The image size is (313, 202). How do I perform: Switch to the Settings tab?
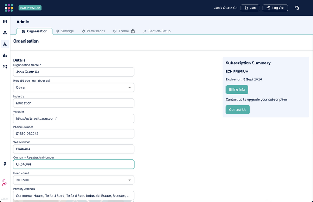(65, 31)
